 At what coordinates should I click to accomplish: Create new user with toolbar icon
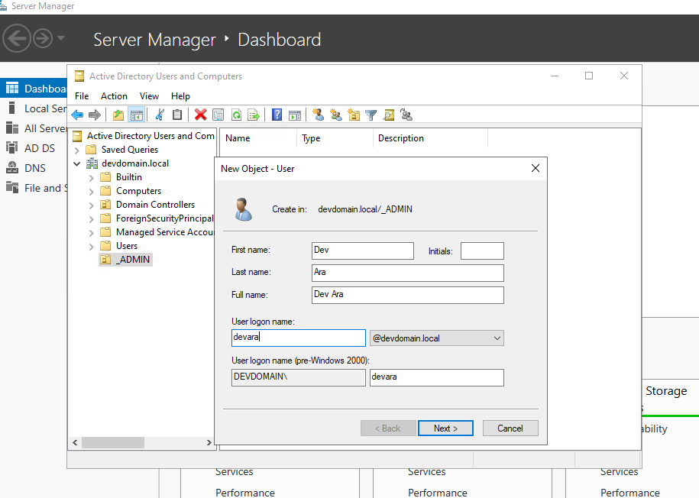pos(318,115)
